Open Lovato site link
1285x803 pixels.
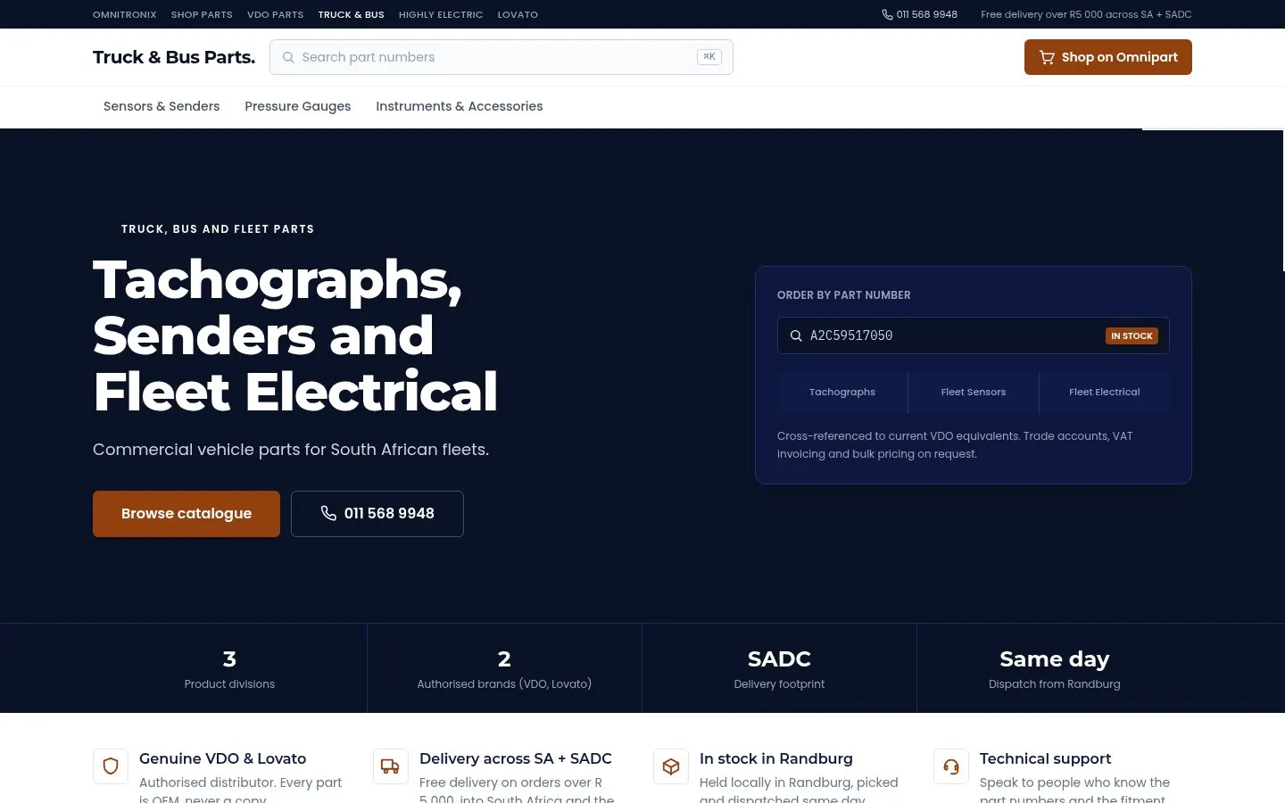click(x=518, y=14)
